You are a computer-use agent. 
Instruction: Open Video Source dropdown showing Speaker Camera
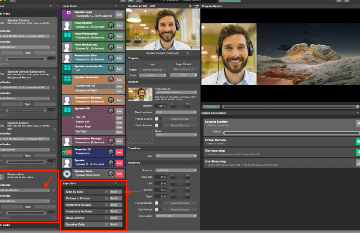pyautogui.click(x=176, y=92)
